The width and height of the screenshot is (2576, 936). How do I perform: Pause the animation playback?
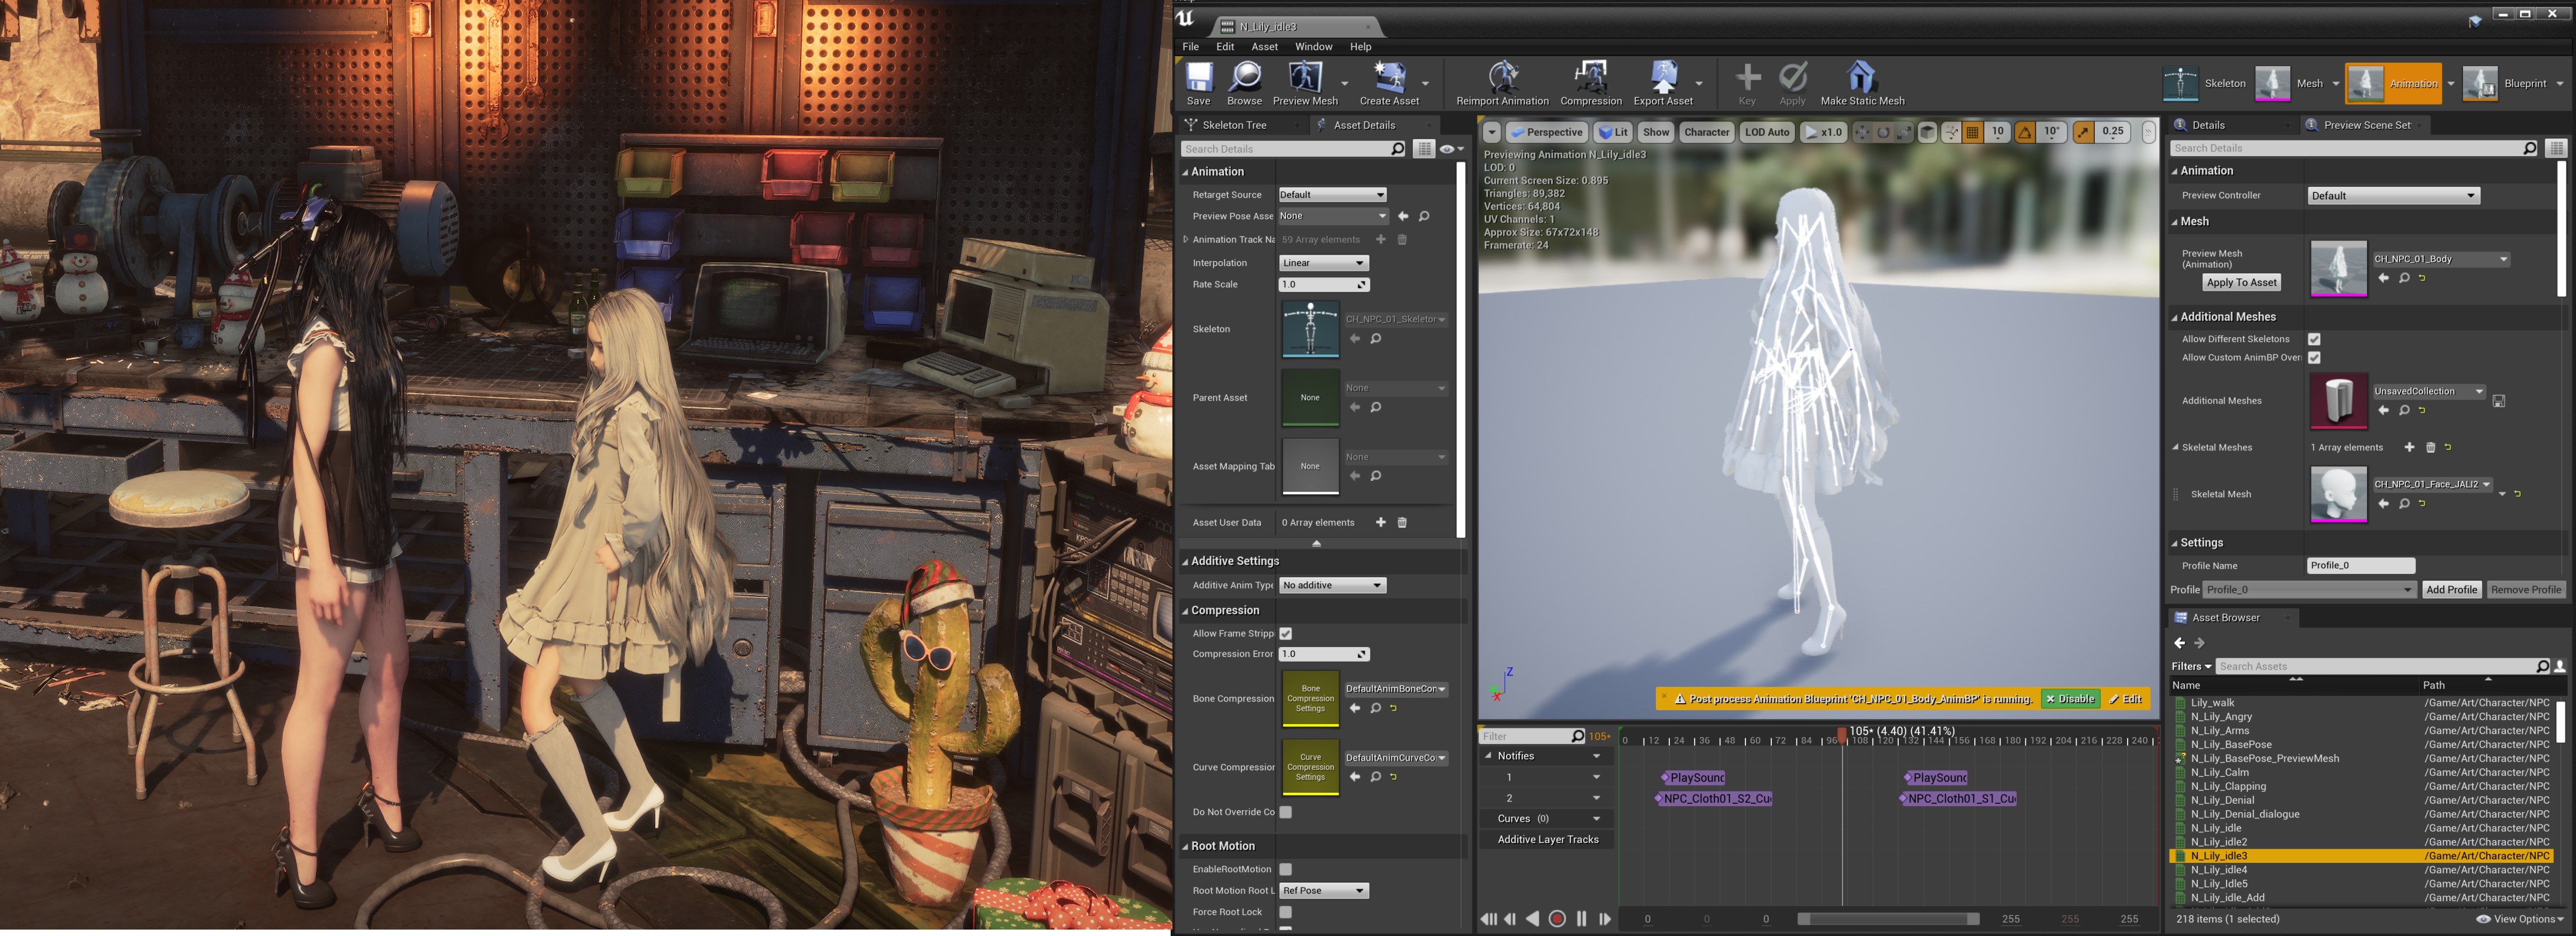(1581, 919)
